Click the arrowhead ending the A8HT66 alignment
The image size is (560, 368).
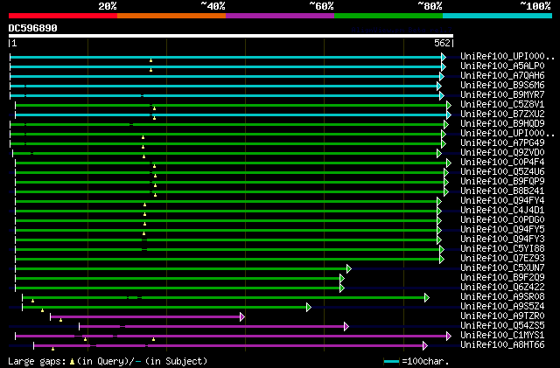(x=425, y=345)
